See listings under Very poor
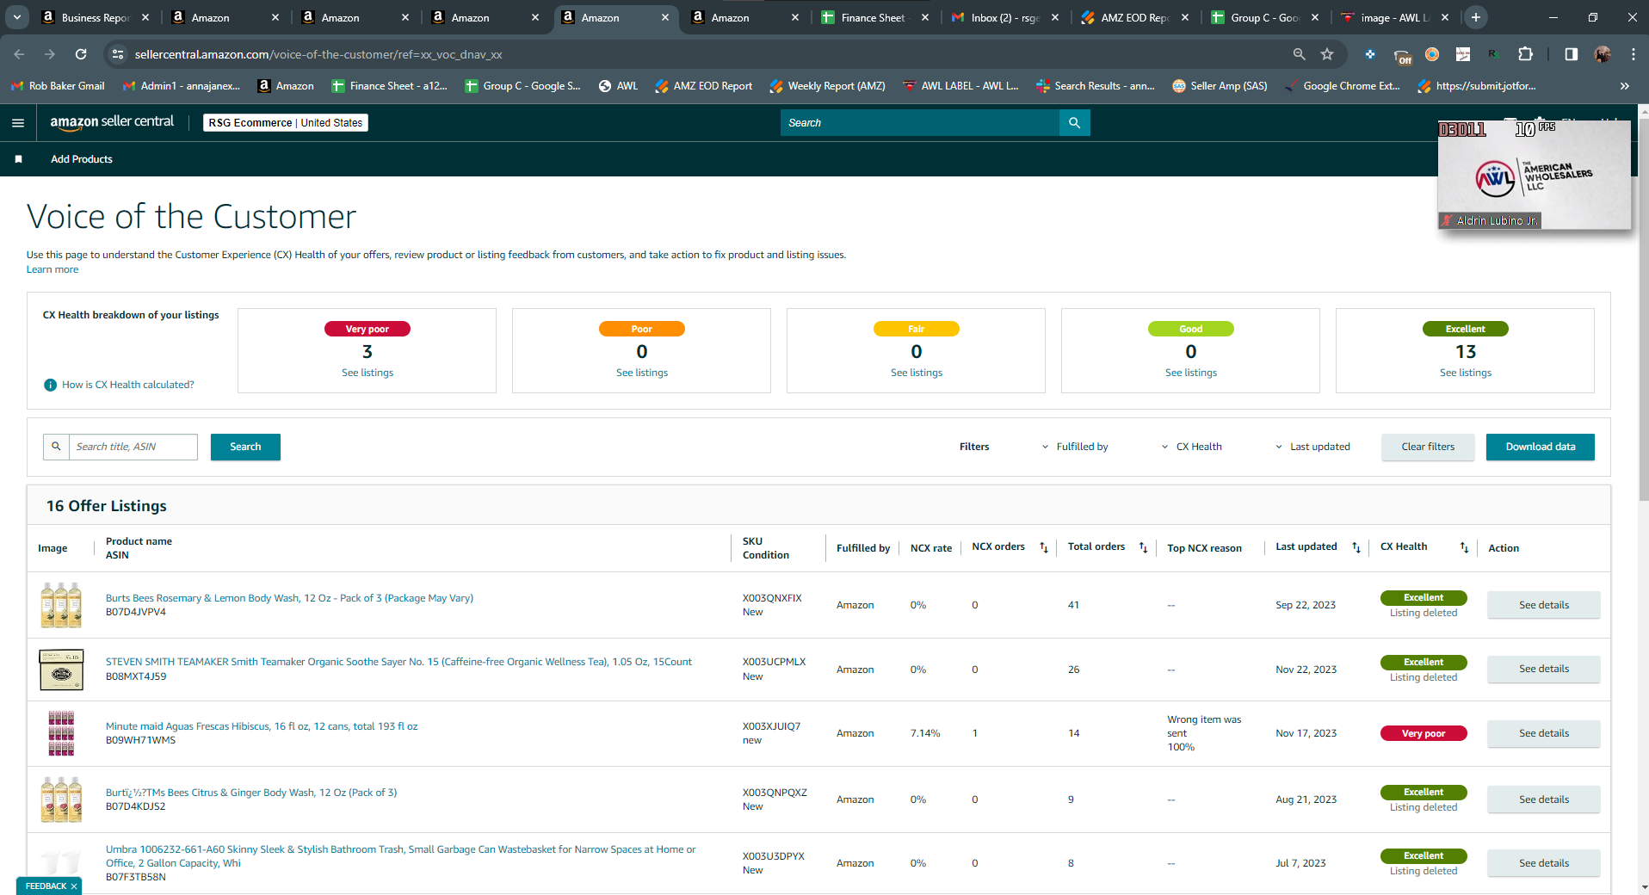The height and width of the screenshot is (895, 1649). (367, 373)
